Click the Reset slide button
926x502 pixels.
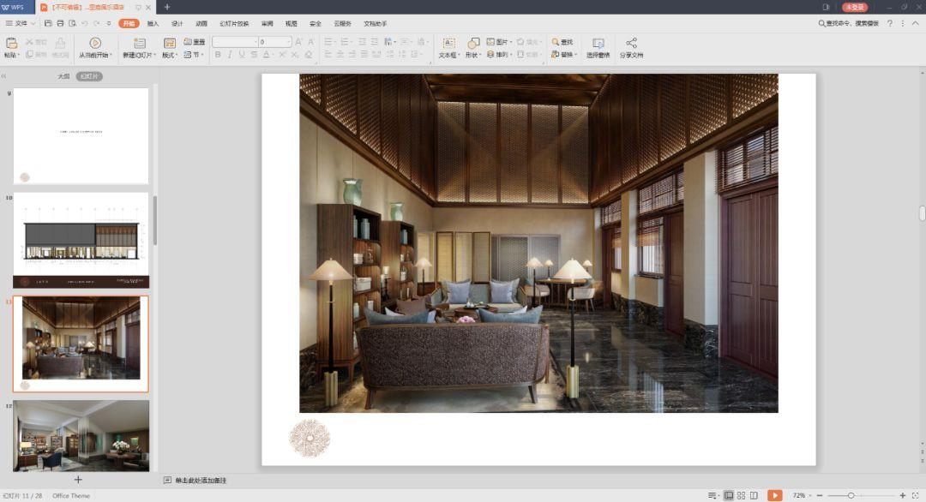(195, 42)
